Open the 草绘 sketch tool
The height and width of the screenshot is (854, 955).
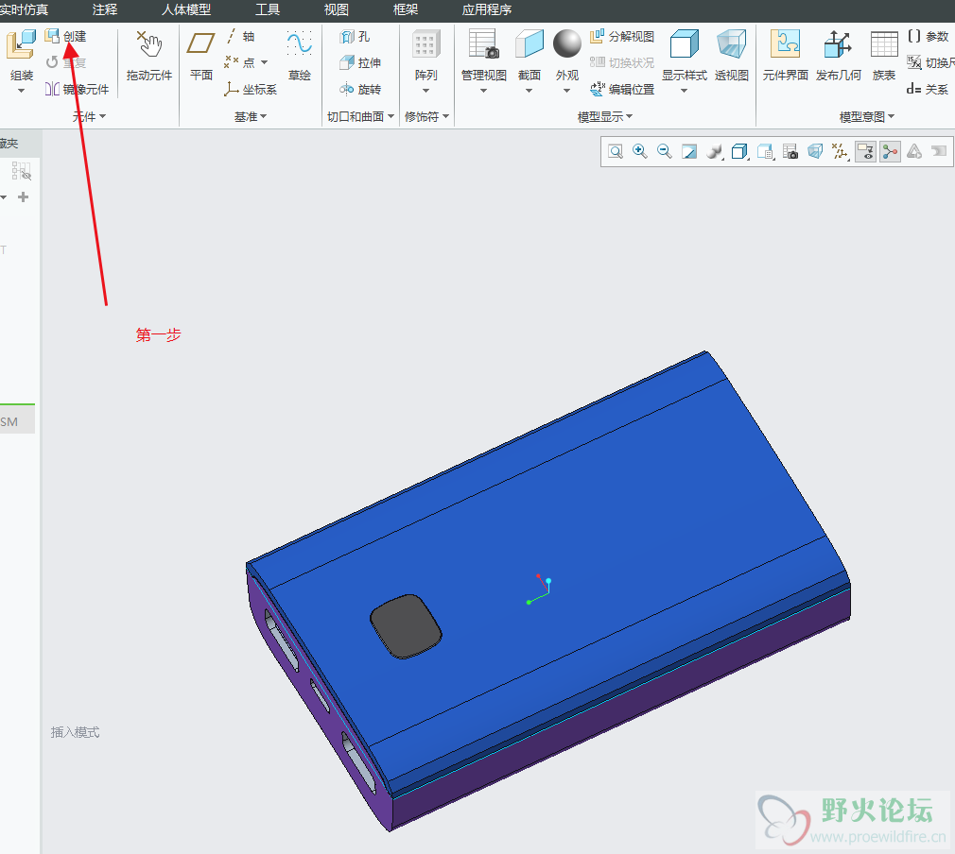pyautogui.click(x=299, y=55)
